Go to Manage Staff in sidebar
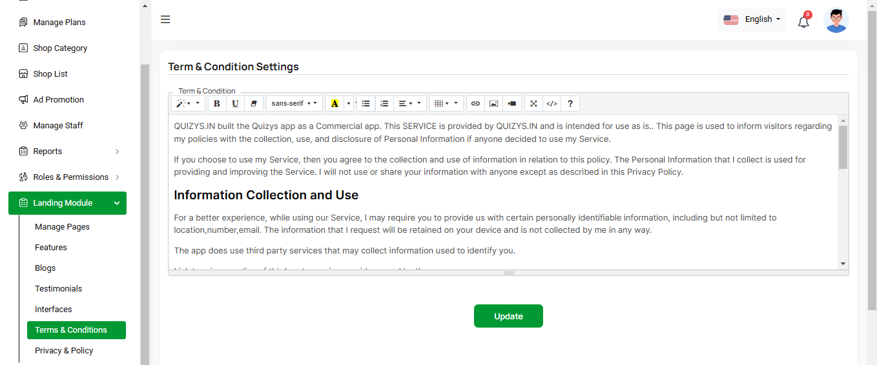This screenshot has height=365, width=877. click(58, 125)
